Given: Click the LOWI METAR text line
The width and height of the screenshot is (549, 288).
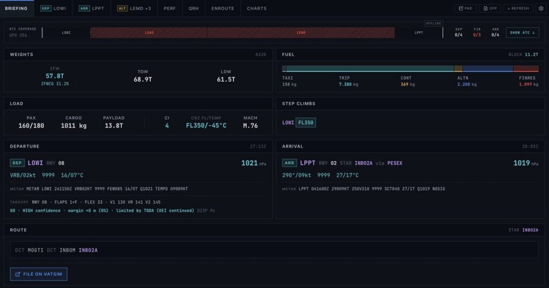Looking at the screenshot, I should click(107, 189).
